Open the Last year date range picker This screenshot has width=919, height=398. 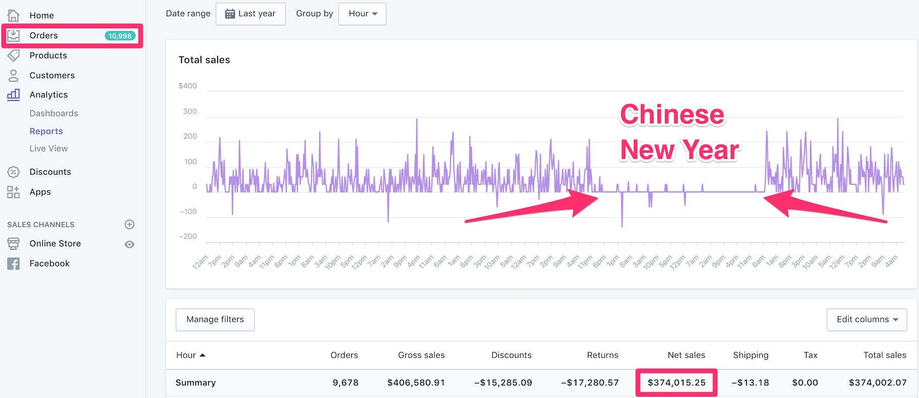250,14
